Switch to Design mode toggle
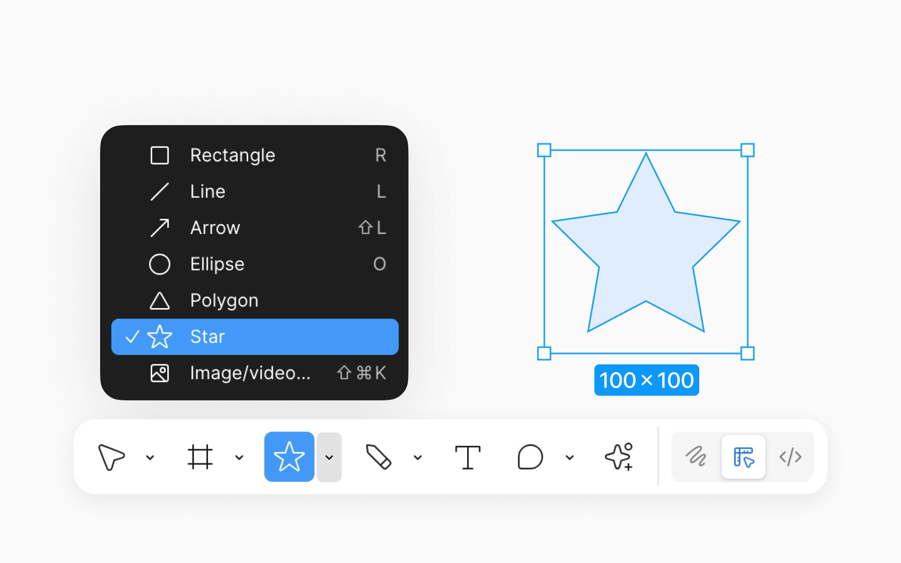Viewport: 901px width, 563px height. (x=744, y=457)
